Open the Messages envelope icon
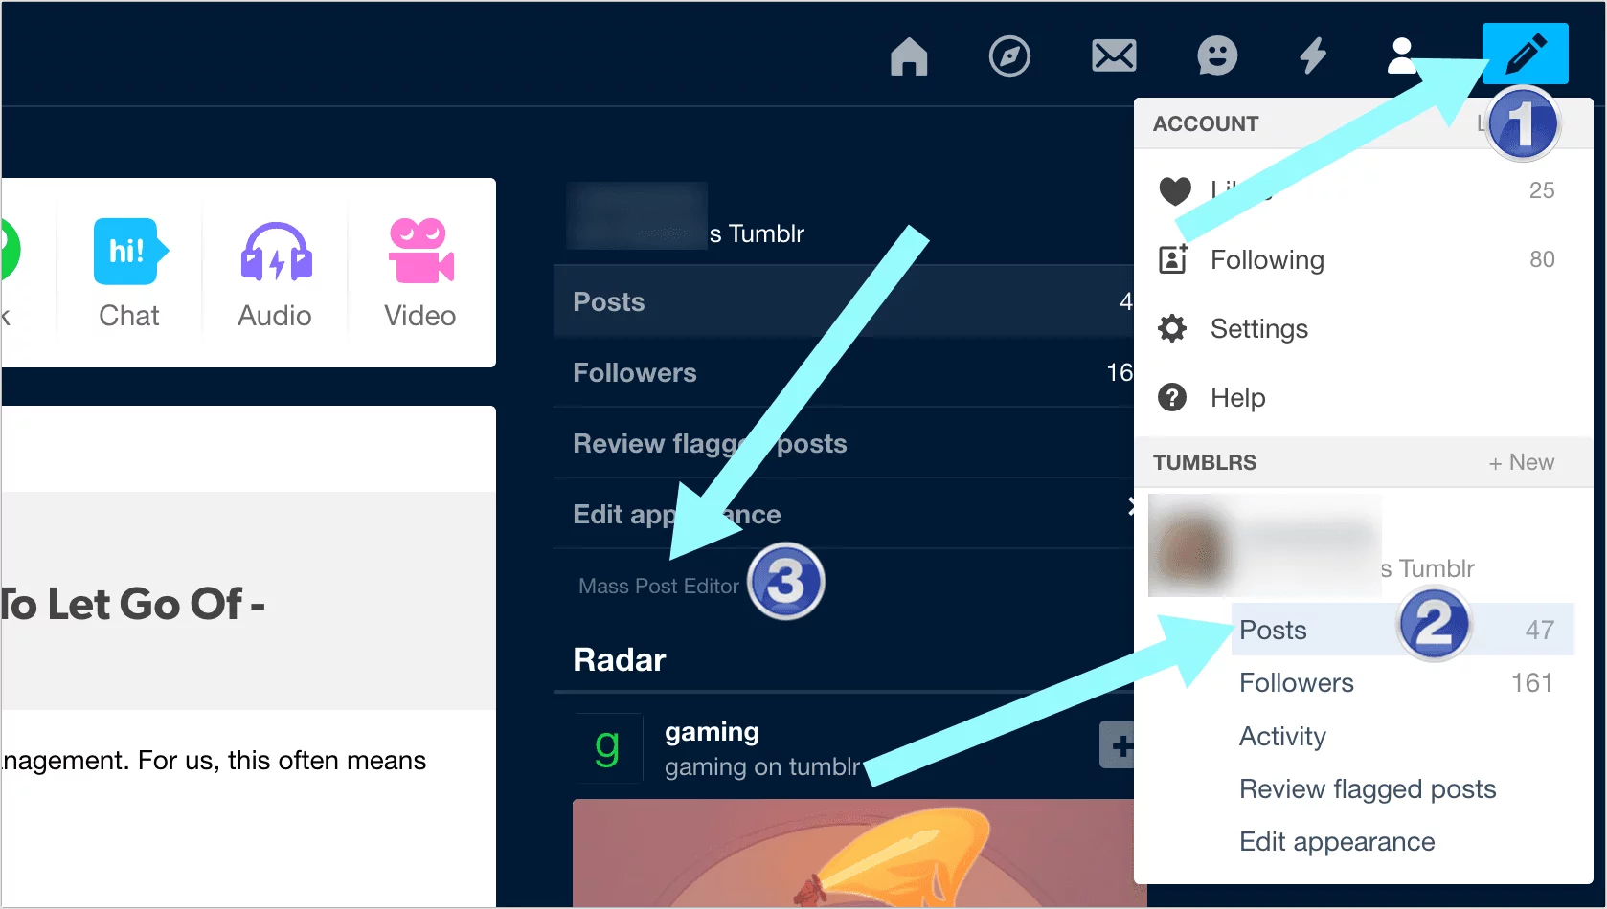 point(1114,57)
